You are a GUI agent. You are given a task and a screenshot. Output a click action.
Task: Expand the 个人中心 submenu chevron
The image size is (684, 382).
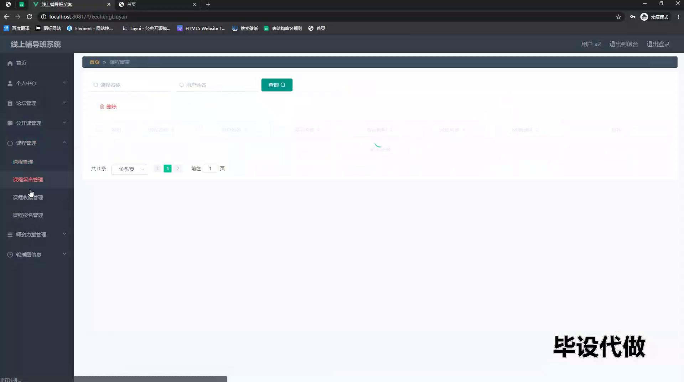pyautogui.click(x=64, y=83)
